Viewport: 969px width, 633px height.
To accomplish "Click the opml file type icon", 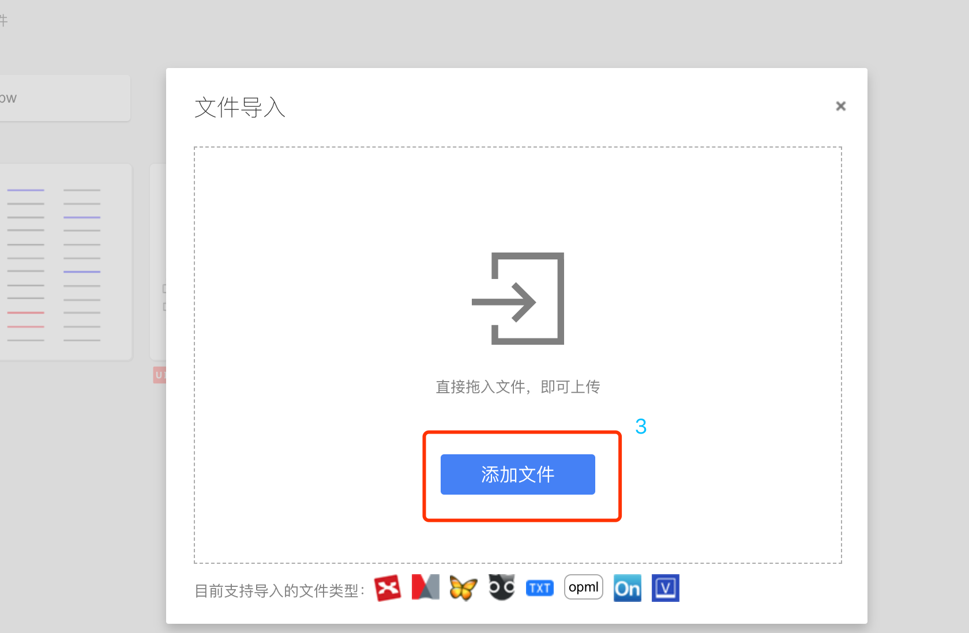I will pyautogui.click(x=583, y=587).
